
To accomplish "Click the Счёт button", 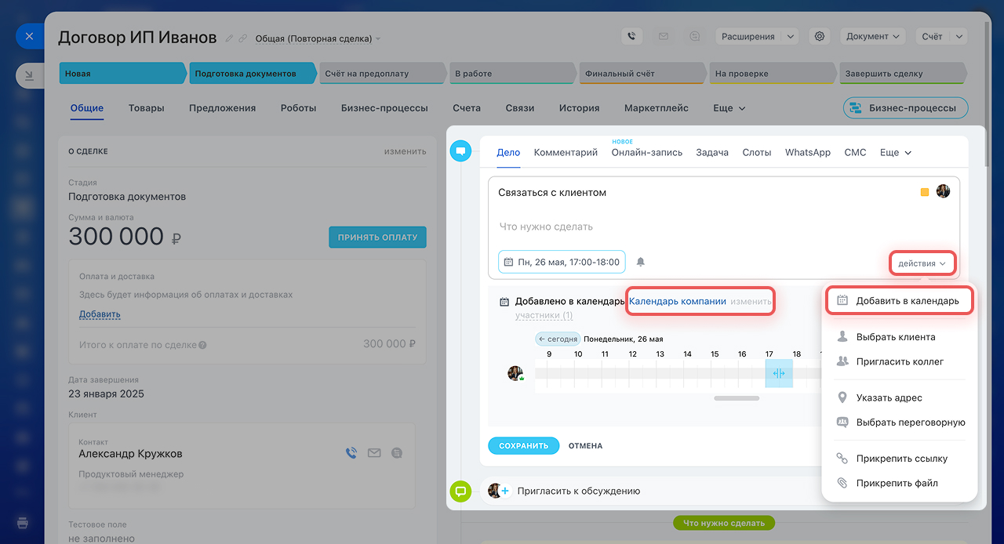I will pos(932,36).
